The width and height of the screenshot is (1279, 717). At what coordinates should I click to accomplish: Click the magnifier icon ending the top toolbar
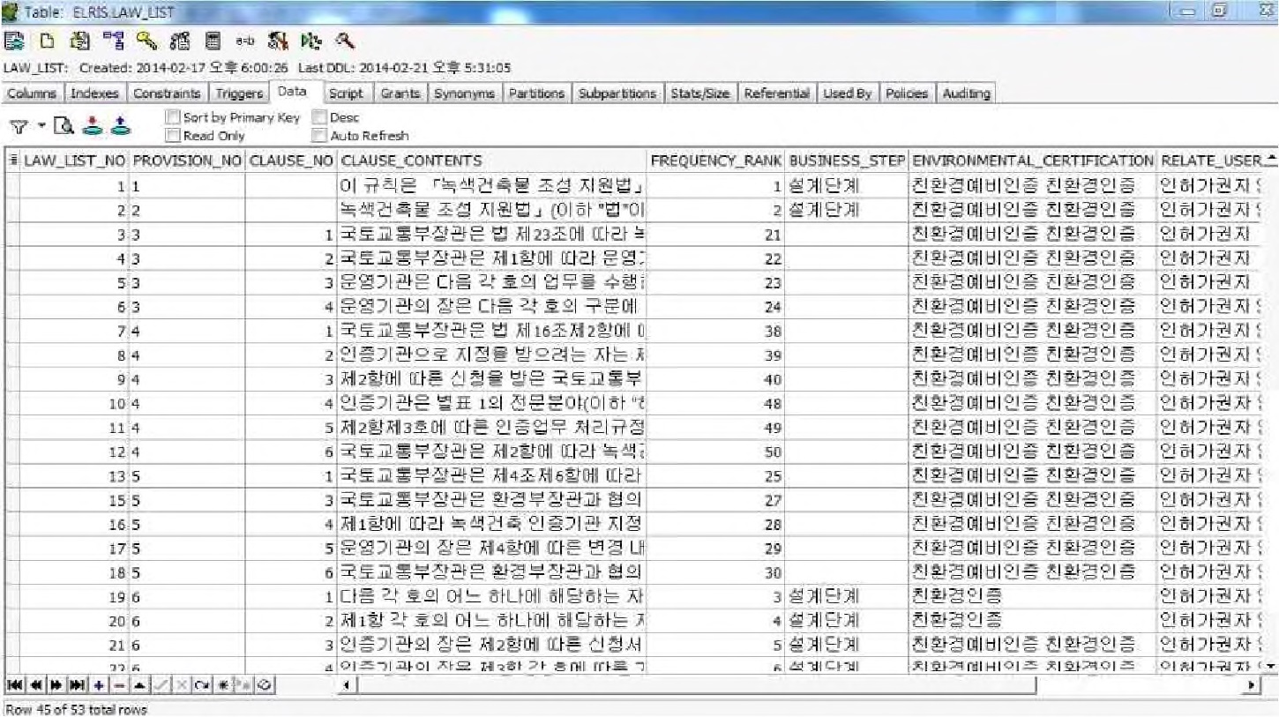345,41
